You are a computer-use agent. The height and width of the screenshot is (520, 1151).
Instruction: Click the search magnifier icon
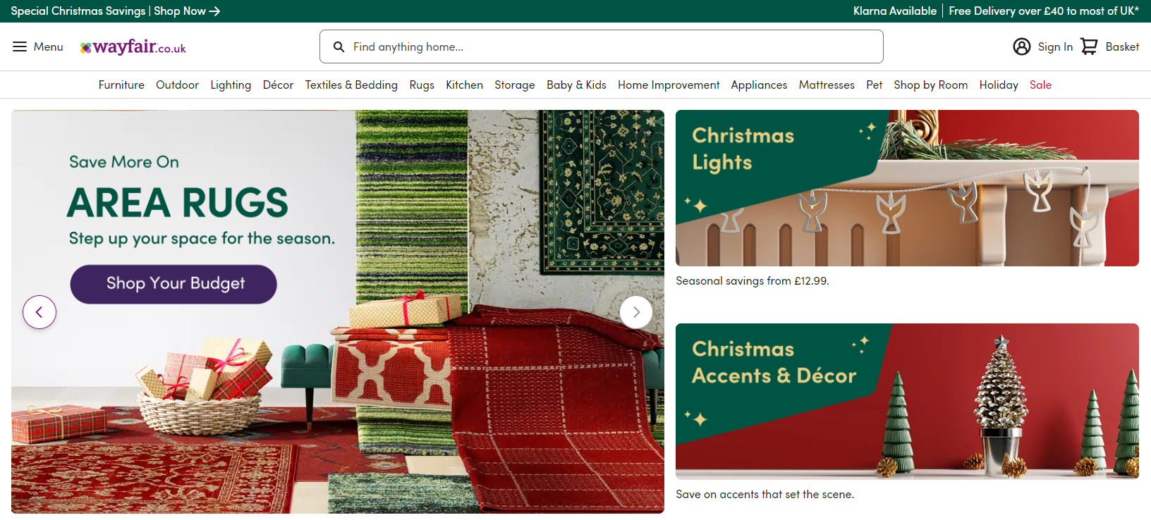pos(339,47)
